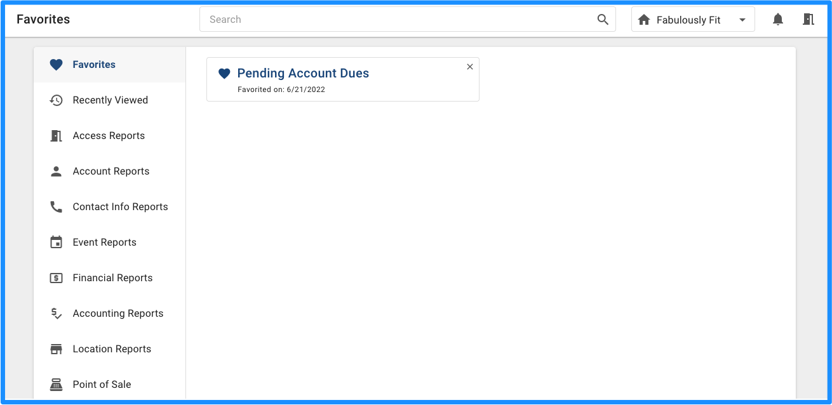This screenshot has width=832, height=405.
Task: Unfavorite Pending Account Dues via heart icon
Action: 224,74
